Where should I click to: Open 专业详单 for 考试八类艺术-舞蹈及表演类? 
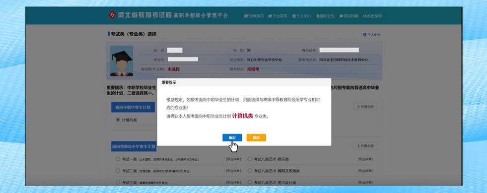pos(365,171)
